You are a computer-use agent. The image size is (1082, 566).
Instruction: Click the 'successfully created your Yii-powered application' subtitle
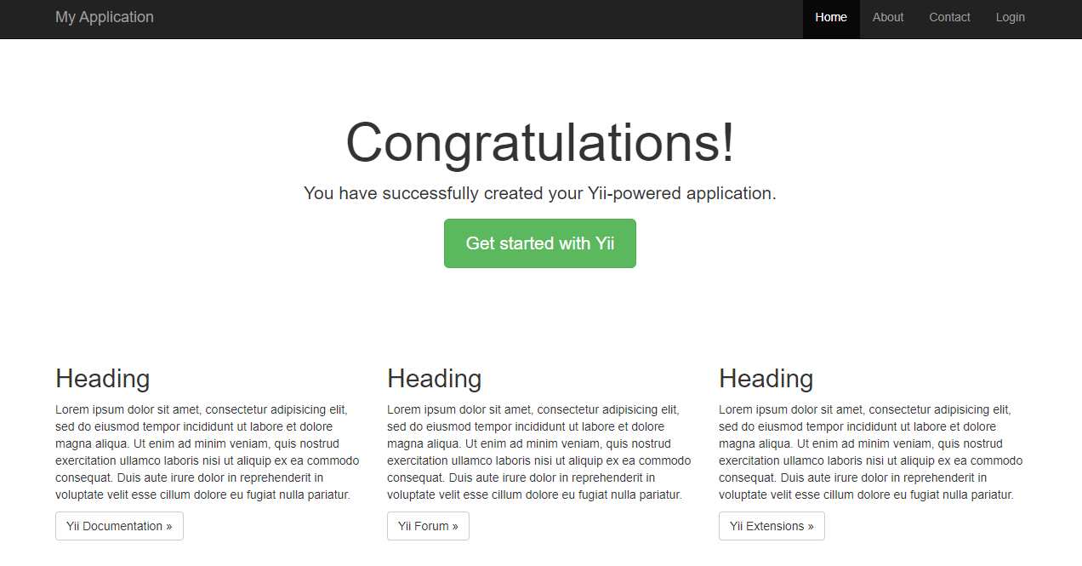click(539, 193)
